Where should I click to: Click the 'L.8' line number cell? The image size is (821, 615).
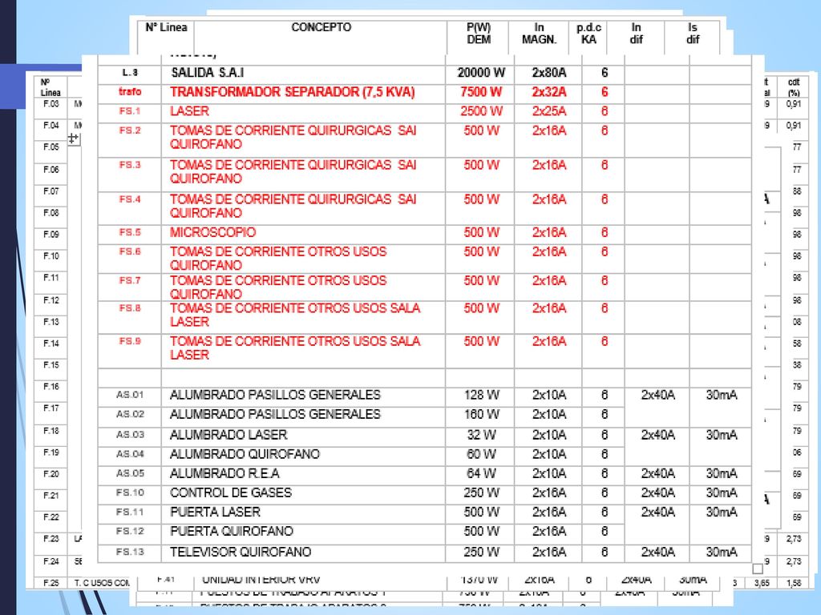click(130, 73)
